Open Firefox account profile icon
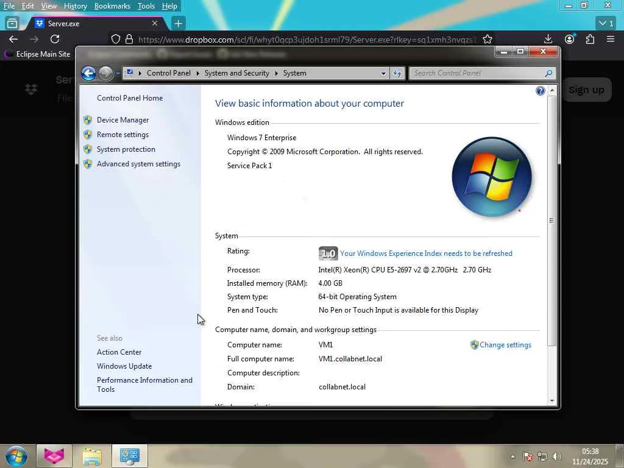Screen dimensions: 624x468 570,39
